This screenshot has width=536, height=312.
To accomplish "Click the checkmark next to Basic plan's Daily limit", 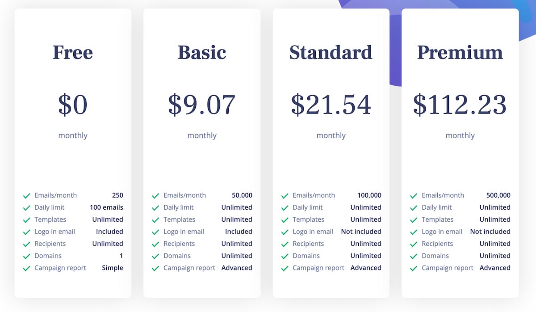I will tap(155, 208).
